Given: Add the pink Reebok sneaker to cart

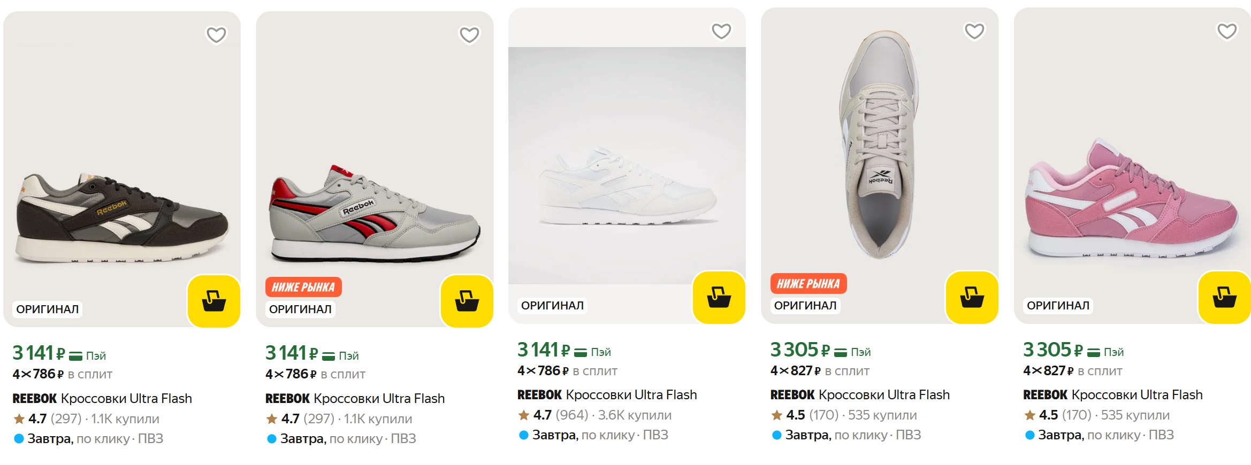Looking at the screenshot, I should (1224, 297).
